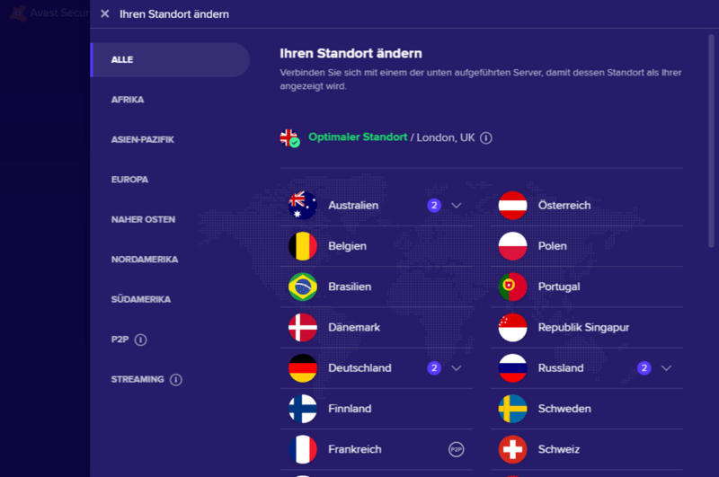Pick Dänemark from the country list
The width and height of the screenshot is (719, 477).
point(354,328)
